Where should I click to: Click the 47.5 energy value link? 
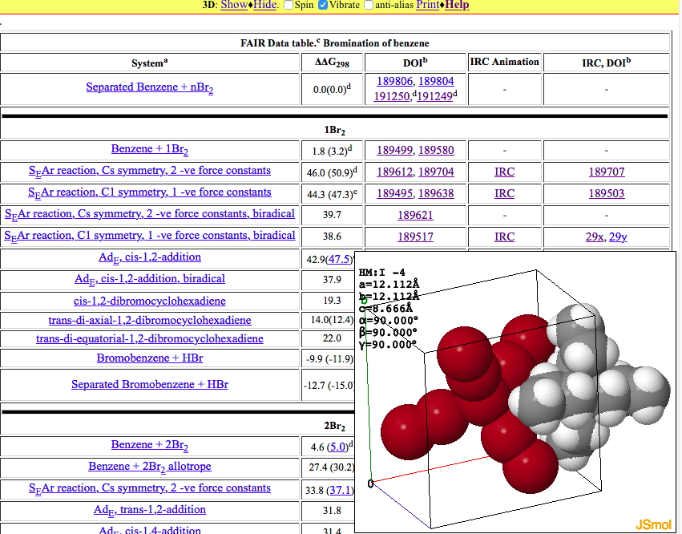[338, 258]
